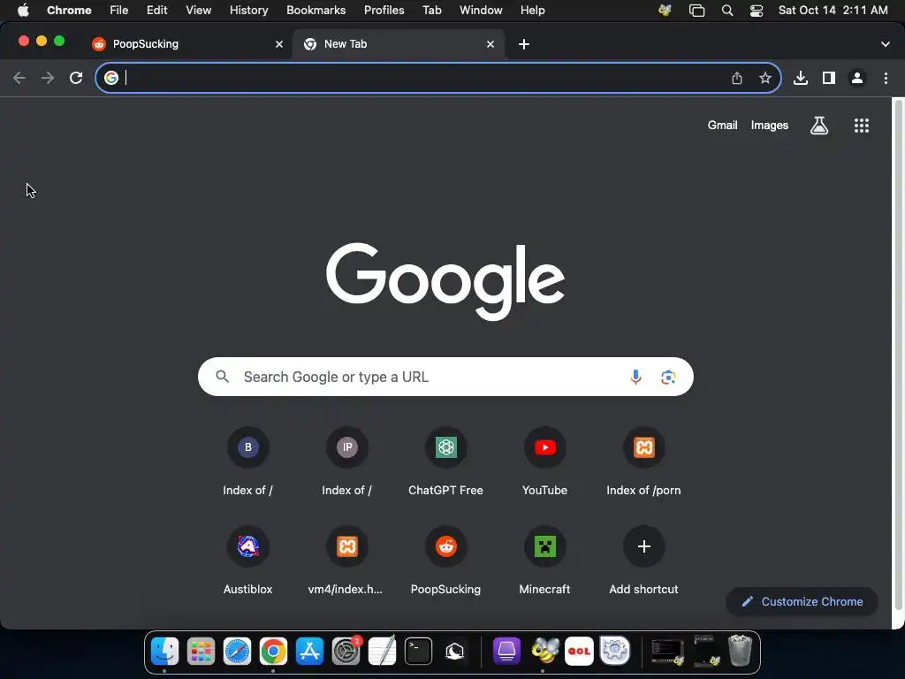Image resolution: width=905 pixels, height=679 pixels.
Task: Open TextEdit from the Dock
Action: coord(382,652)
